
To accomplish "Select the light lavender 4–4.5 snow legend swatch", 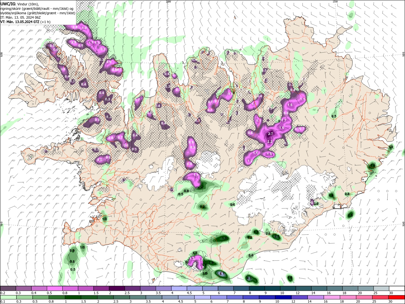I will (179, 288).
